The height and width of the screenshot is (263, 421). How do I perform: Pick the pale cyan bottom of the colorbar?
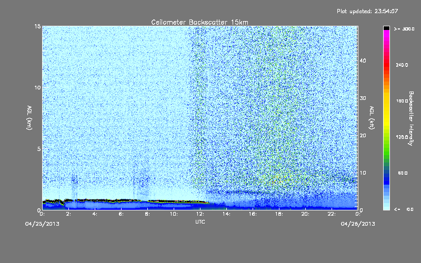pyautogui.click(x=386, y=207)
